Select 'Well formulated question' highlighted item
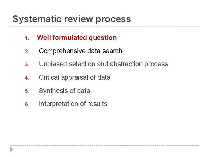This screenshot has height=157, width=209. (77, 38)
